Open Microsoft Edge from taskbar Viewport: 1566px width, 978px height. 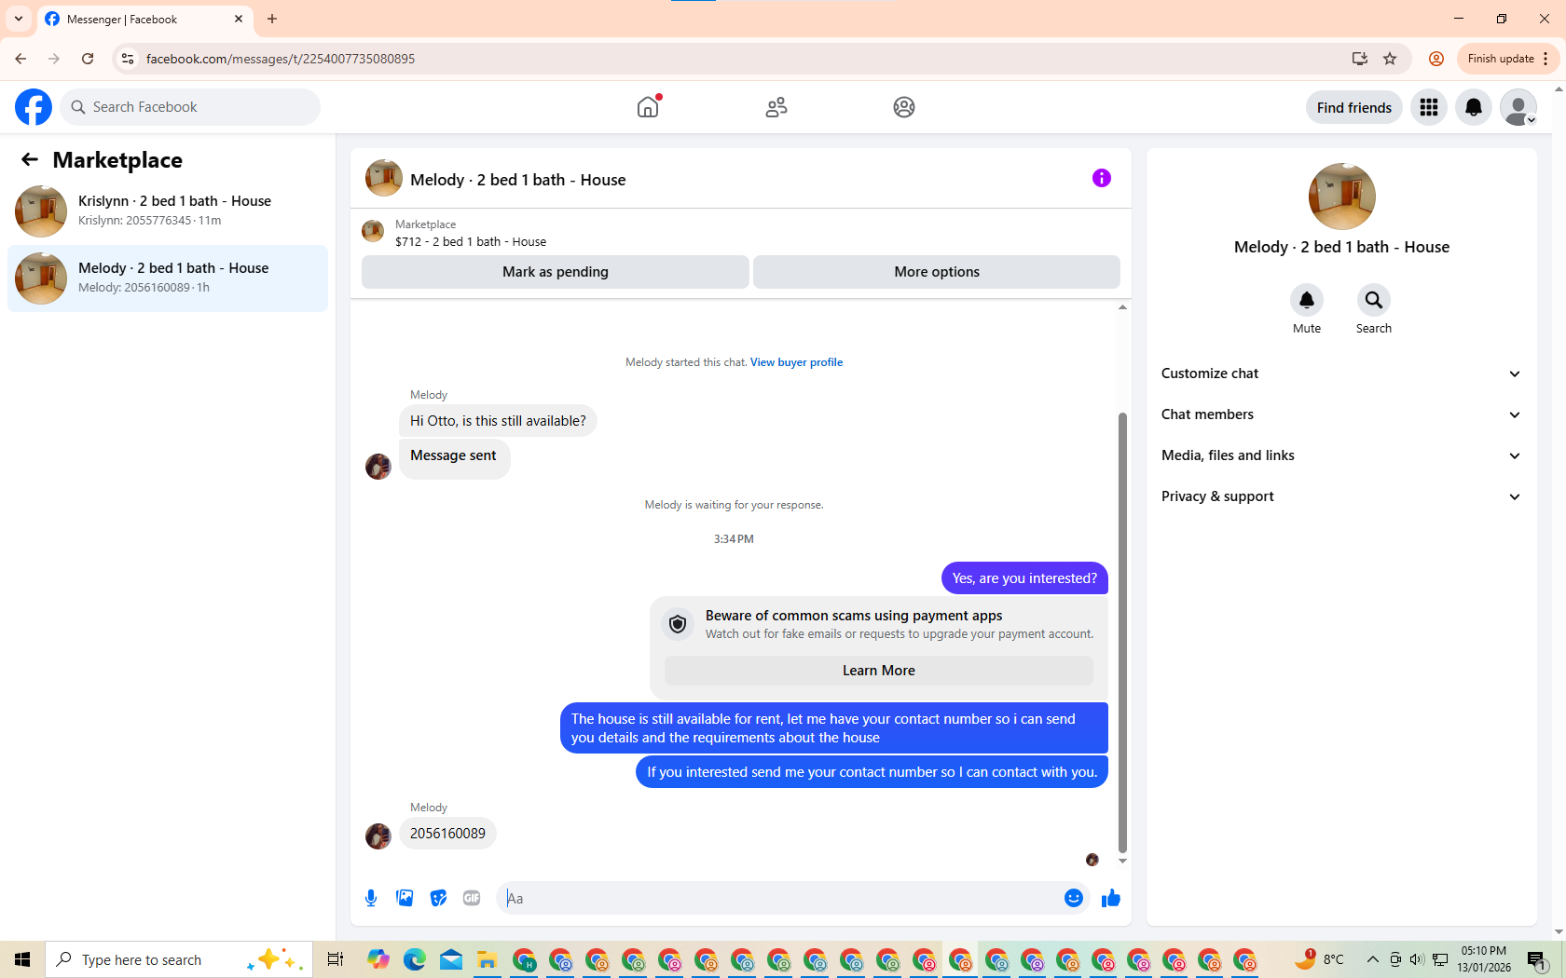(415, 959)
